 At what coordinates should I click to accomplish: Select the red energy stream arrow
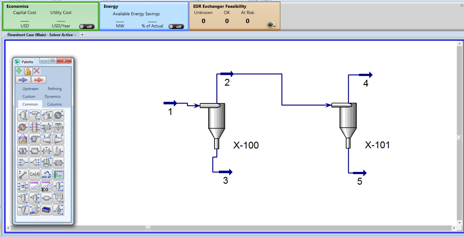tap(38, 80)
